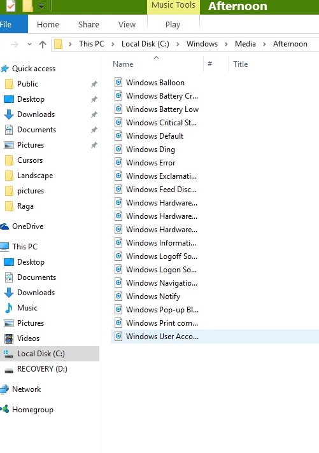Screen dimensions: 319x453
Task: Select the Windows Ding file icon
Action: pos(118,150)
